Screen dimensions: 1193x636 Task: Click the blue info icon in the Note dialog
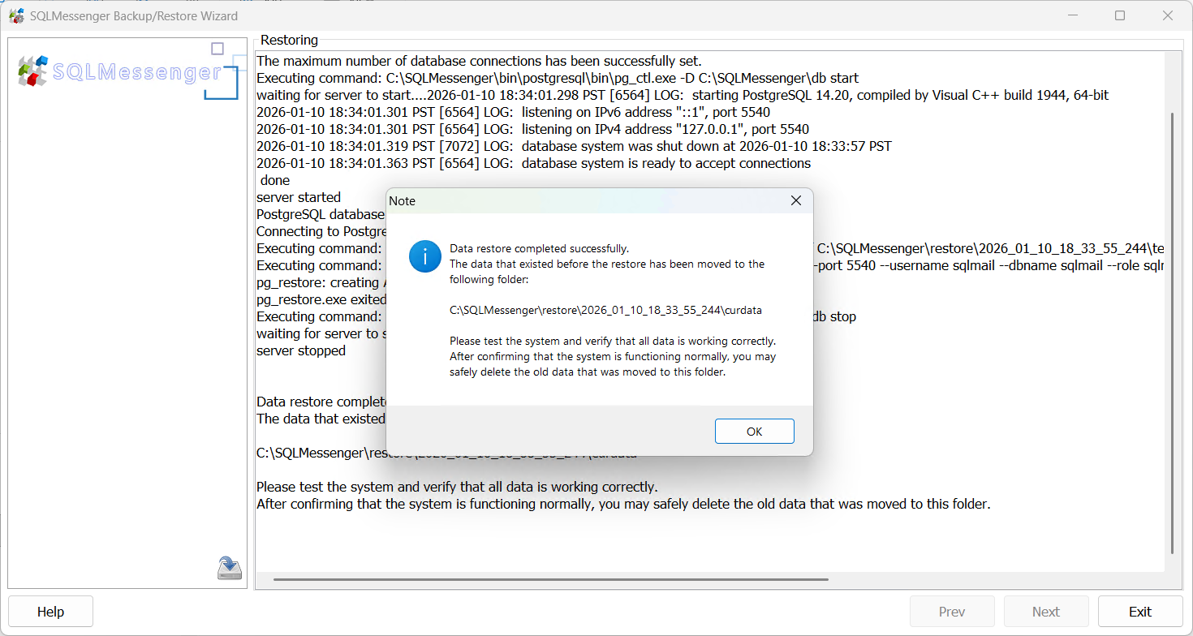pos(424,256)
